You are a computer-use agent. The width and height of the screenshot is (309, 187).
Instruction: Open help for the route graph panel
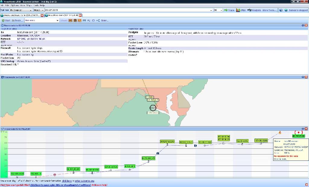point(303,129)
